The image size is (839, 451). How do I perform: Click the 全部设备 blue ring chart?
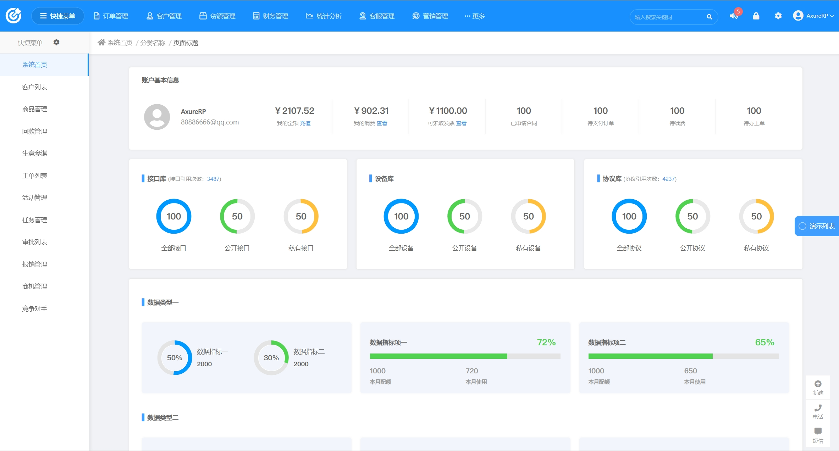[401, 216]
